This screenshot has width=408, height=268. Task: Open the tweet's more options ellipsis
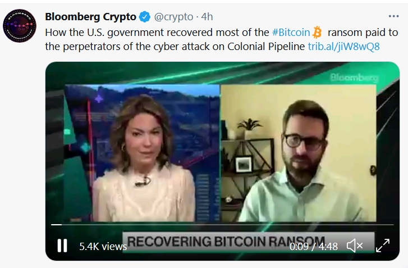click(393, 16)
